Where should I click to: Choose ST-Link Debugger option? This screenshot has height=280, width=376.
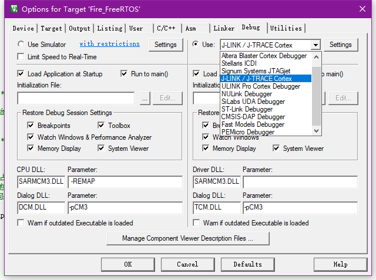pos(266,109)
